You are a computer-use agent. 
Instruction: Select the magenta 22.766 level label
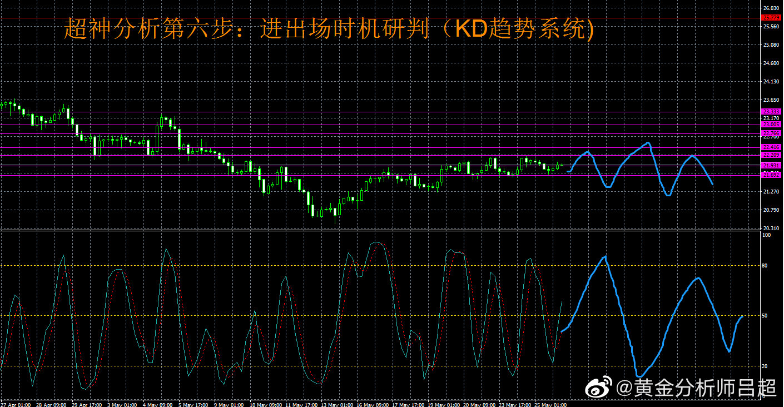[x=771, y=133]
